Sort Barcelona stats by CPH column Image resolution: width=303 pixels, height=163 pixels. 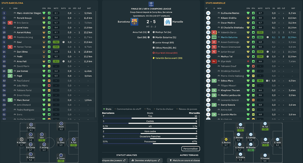44,8
